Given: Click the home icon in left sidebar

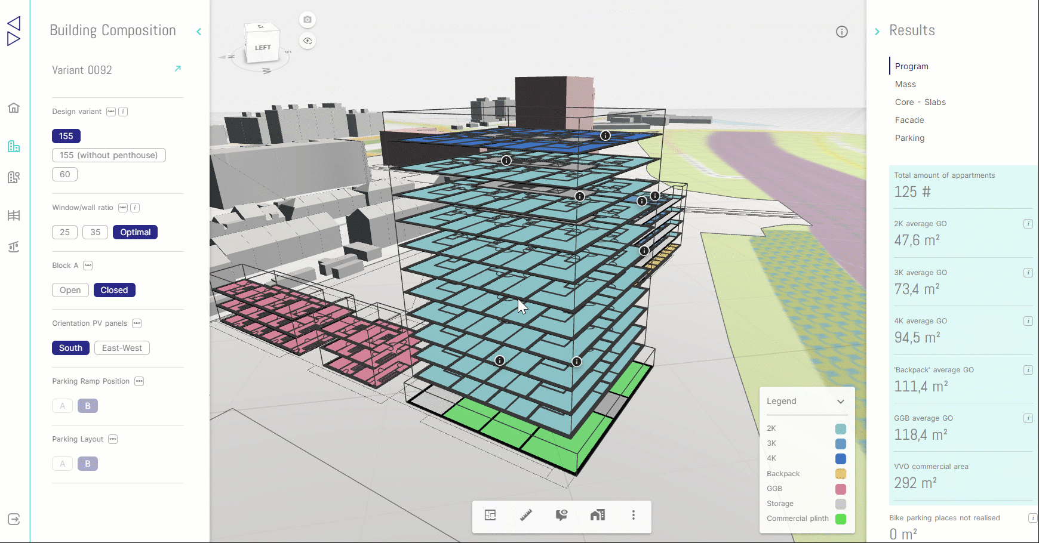Looking at the screenshot, I should click(14, 108).
